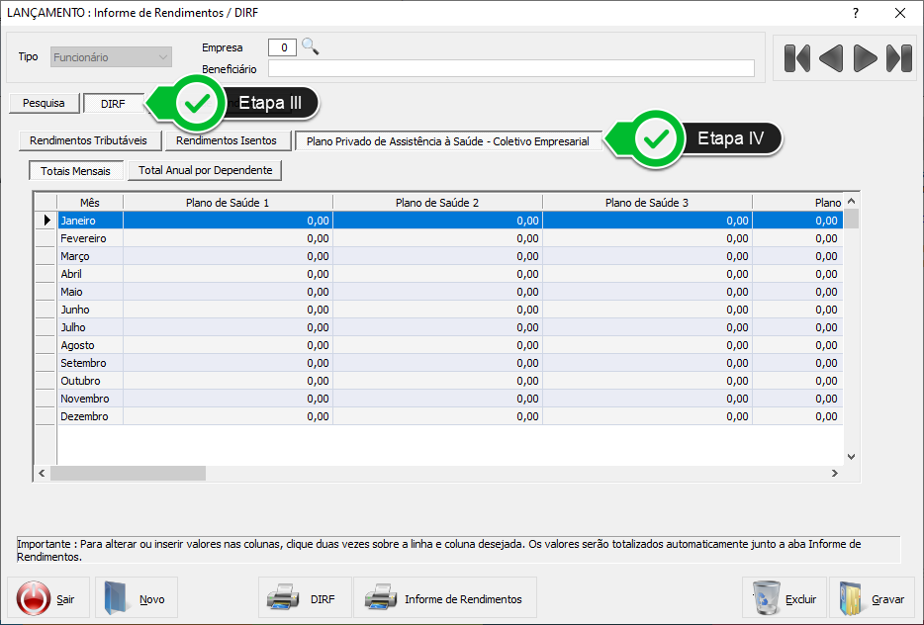Show Total Anual por Dependente
Image resolution: width=924 pixels, height=625 pixels.
pos(205,170)
